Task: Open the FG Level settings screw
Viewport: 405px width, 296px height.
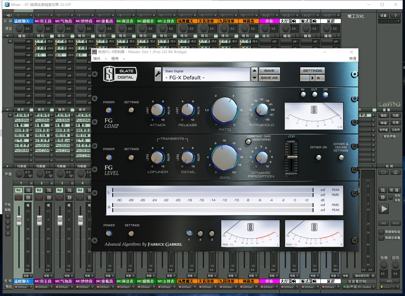Action: click(x=131, y=157)
